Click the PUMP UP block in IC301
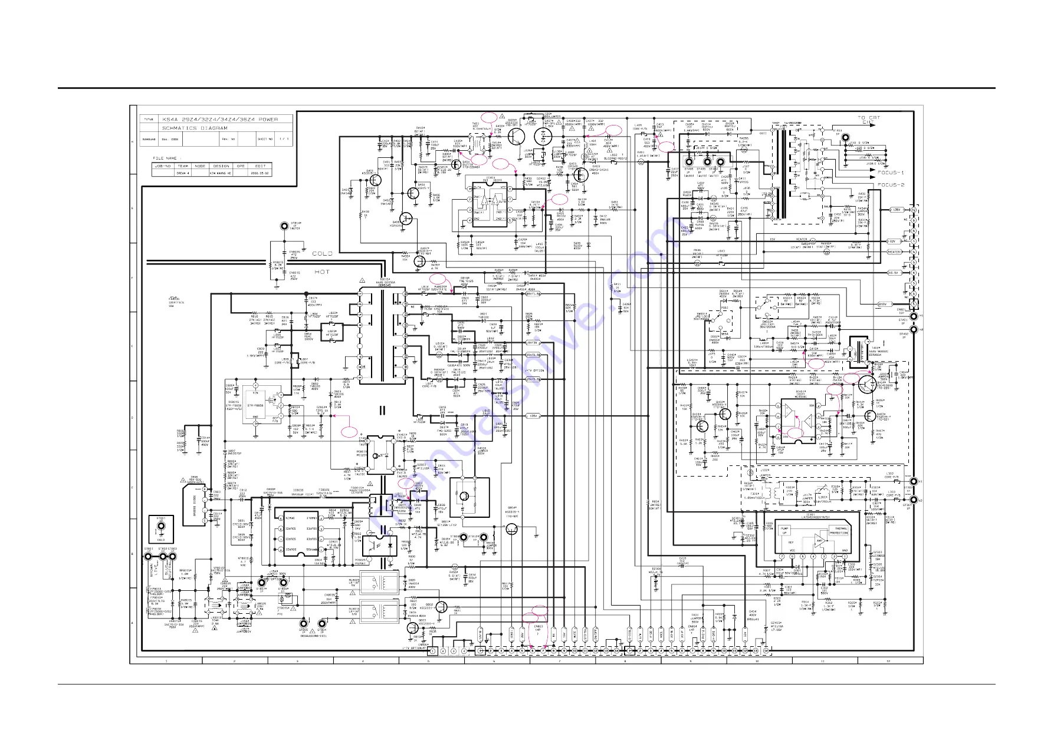Image resolution: width=1054 pixels, height=744 pixels. (783, 531)
